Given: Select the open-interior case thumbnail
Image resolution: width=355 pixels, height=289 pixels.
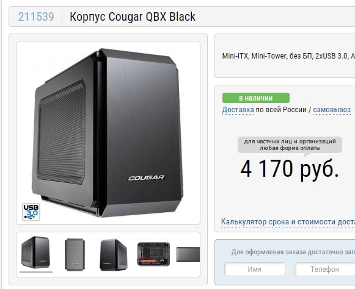Looking at the screenshot, I should 153,254.
